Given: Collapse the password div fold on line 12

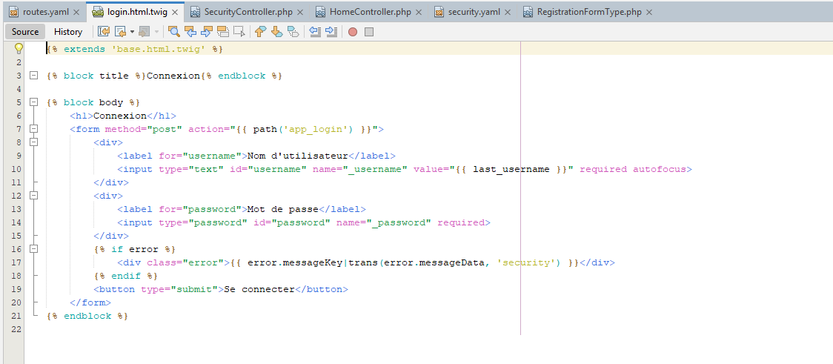Looking at the screenshot, I should [x=33, y=195].
